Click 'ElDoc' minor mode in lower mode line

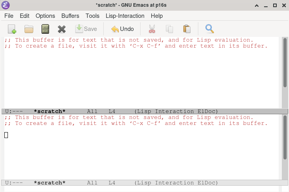tap(206, 183)
